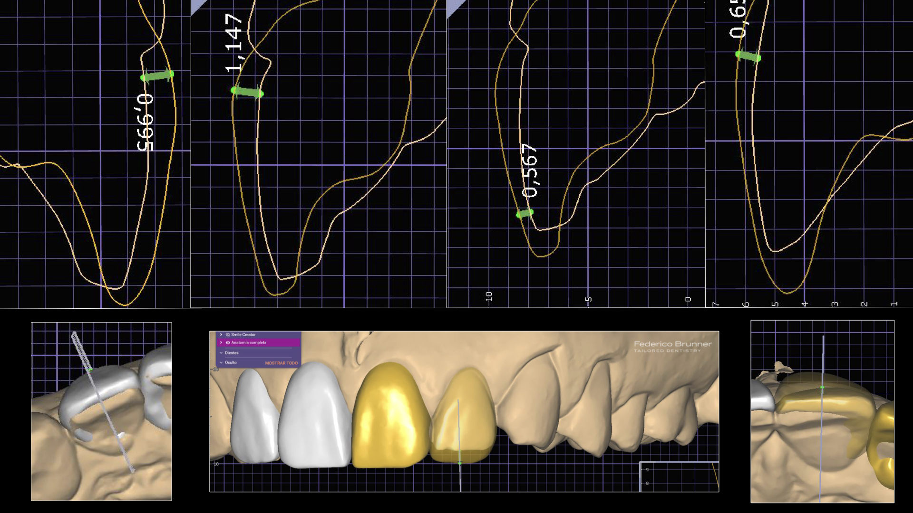Click the green marker in the rightmost cross-section

[x=748, y=57]
